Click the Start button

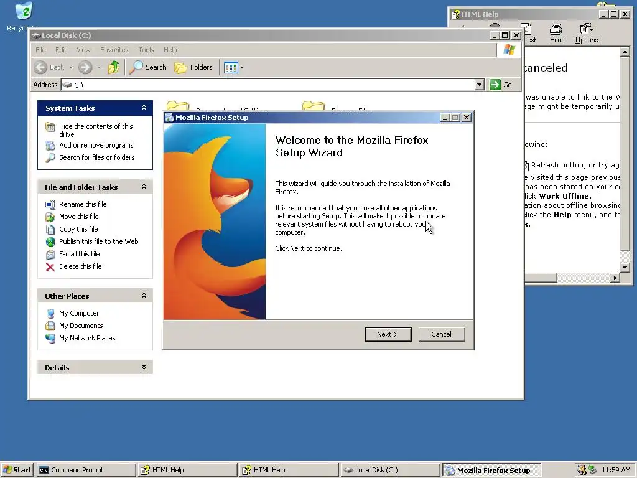(17, 470)
